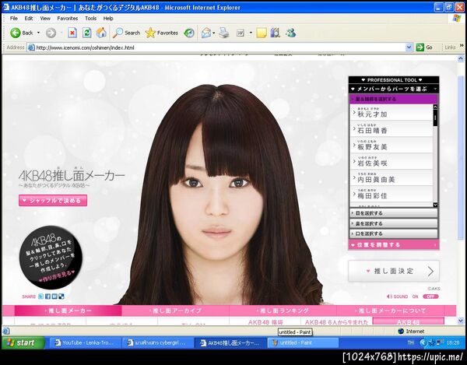Click the シャッフルで決める button
Image resolution: width=467 pixels, height=365 pixels.
pos(53,200)
